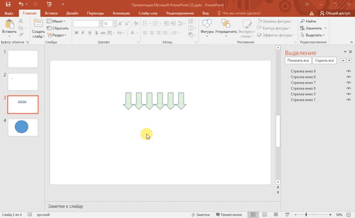The width and height of the screenshot is (355, 218).
Task: Toggle Underline Ч formatting
Action: coord(90,33)
